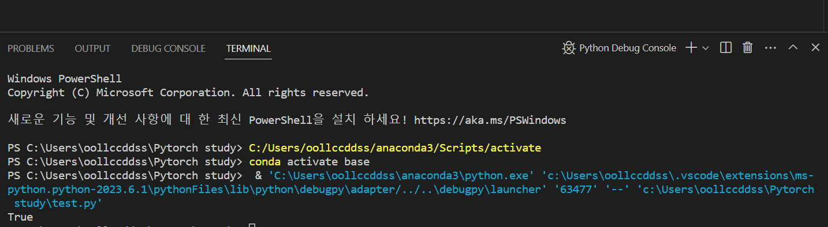
Task: Open the https://aka.ms/PSWindows link
Action: [490, 120]
